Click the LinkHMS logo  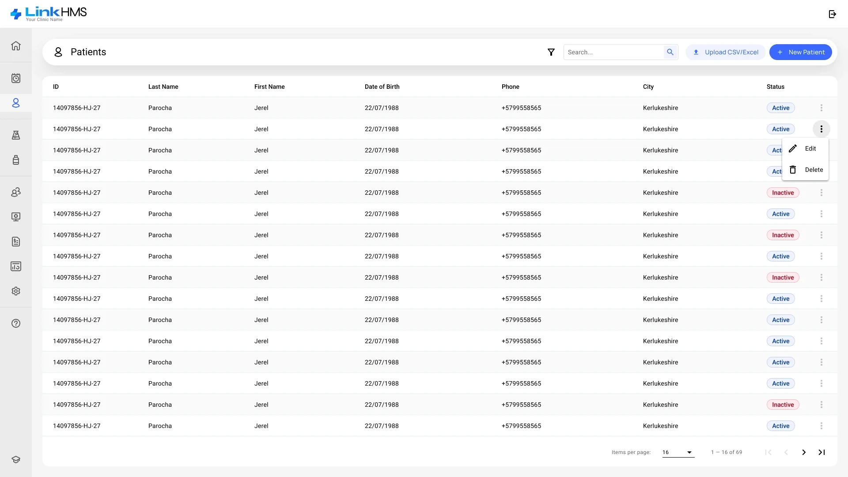(49, 14)
